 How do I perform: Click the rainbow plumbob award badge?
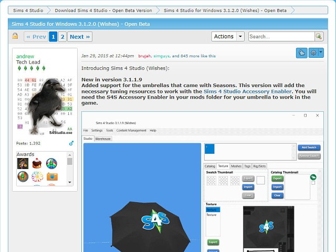click(51, 163)
